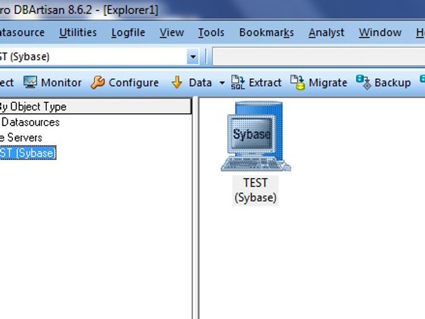Select highlighted (Sybase) tree node
This screenshot has width=425, height=319.
click(28, 153)
